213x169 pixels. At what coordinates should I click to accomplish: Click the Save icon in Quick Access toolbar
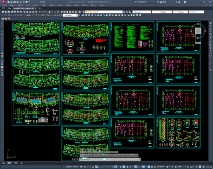(x=14, y=2)
